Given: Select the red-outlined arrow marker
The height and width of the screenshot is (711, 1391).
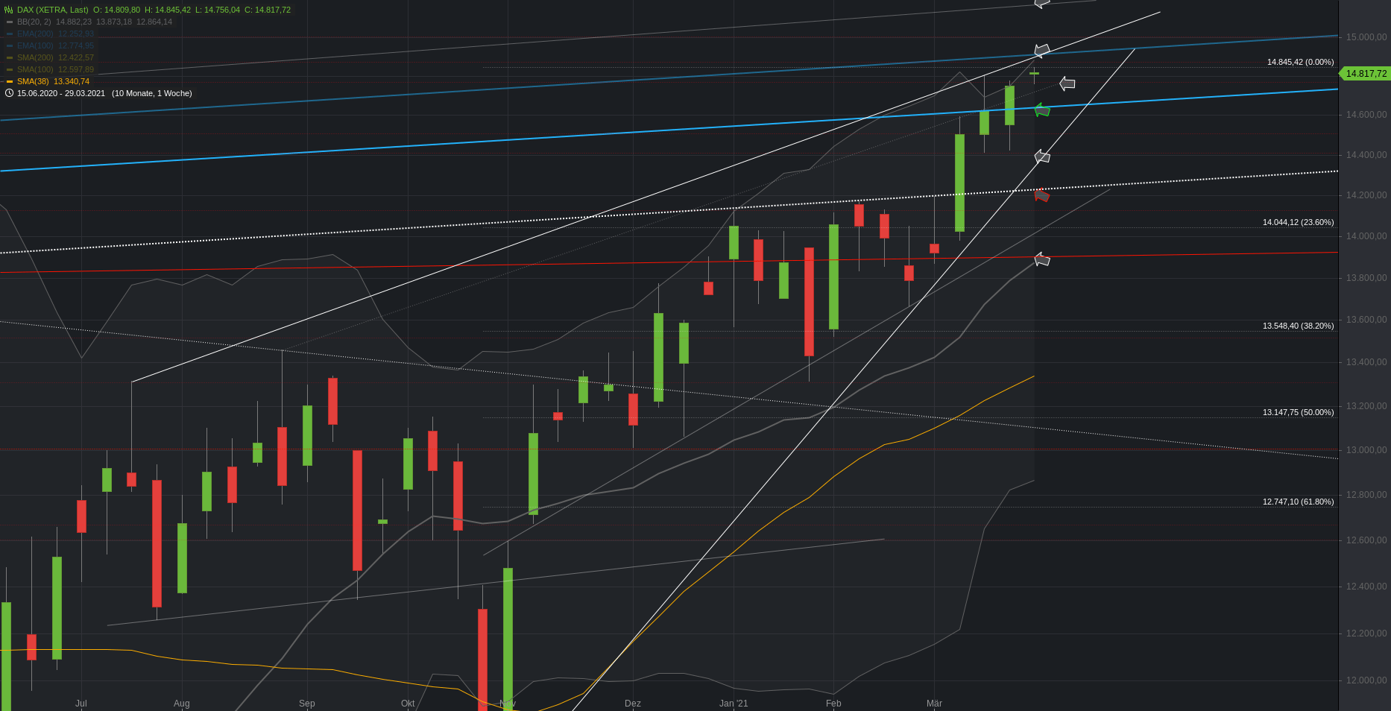Looking at the screenshot, I should click(1042, 195).
